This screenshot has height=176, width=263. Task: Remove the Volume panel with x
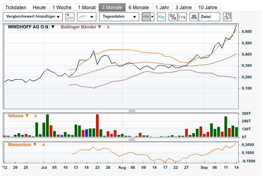[x=36, y=116]
